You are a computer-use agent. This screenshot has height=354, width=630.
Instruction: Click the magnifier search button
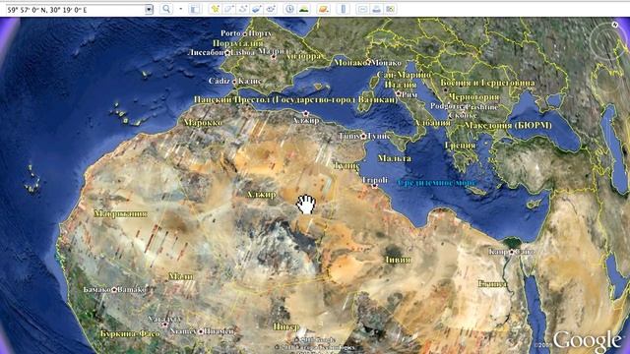pyautogui.click(x=166, y=9)
